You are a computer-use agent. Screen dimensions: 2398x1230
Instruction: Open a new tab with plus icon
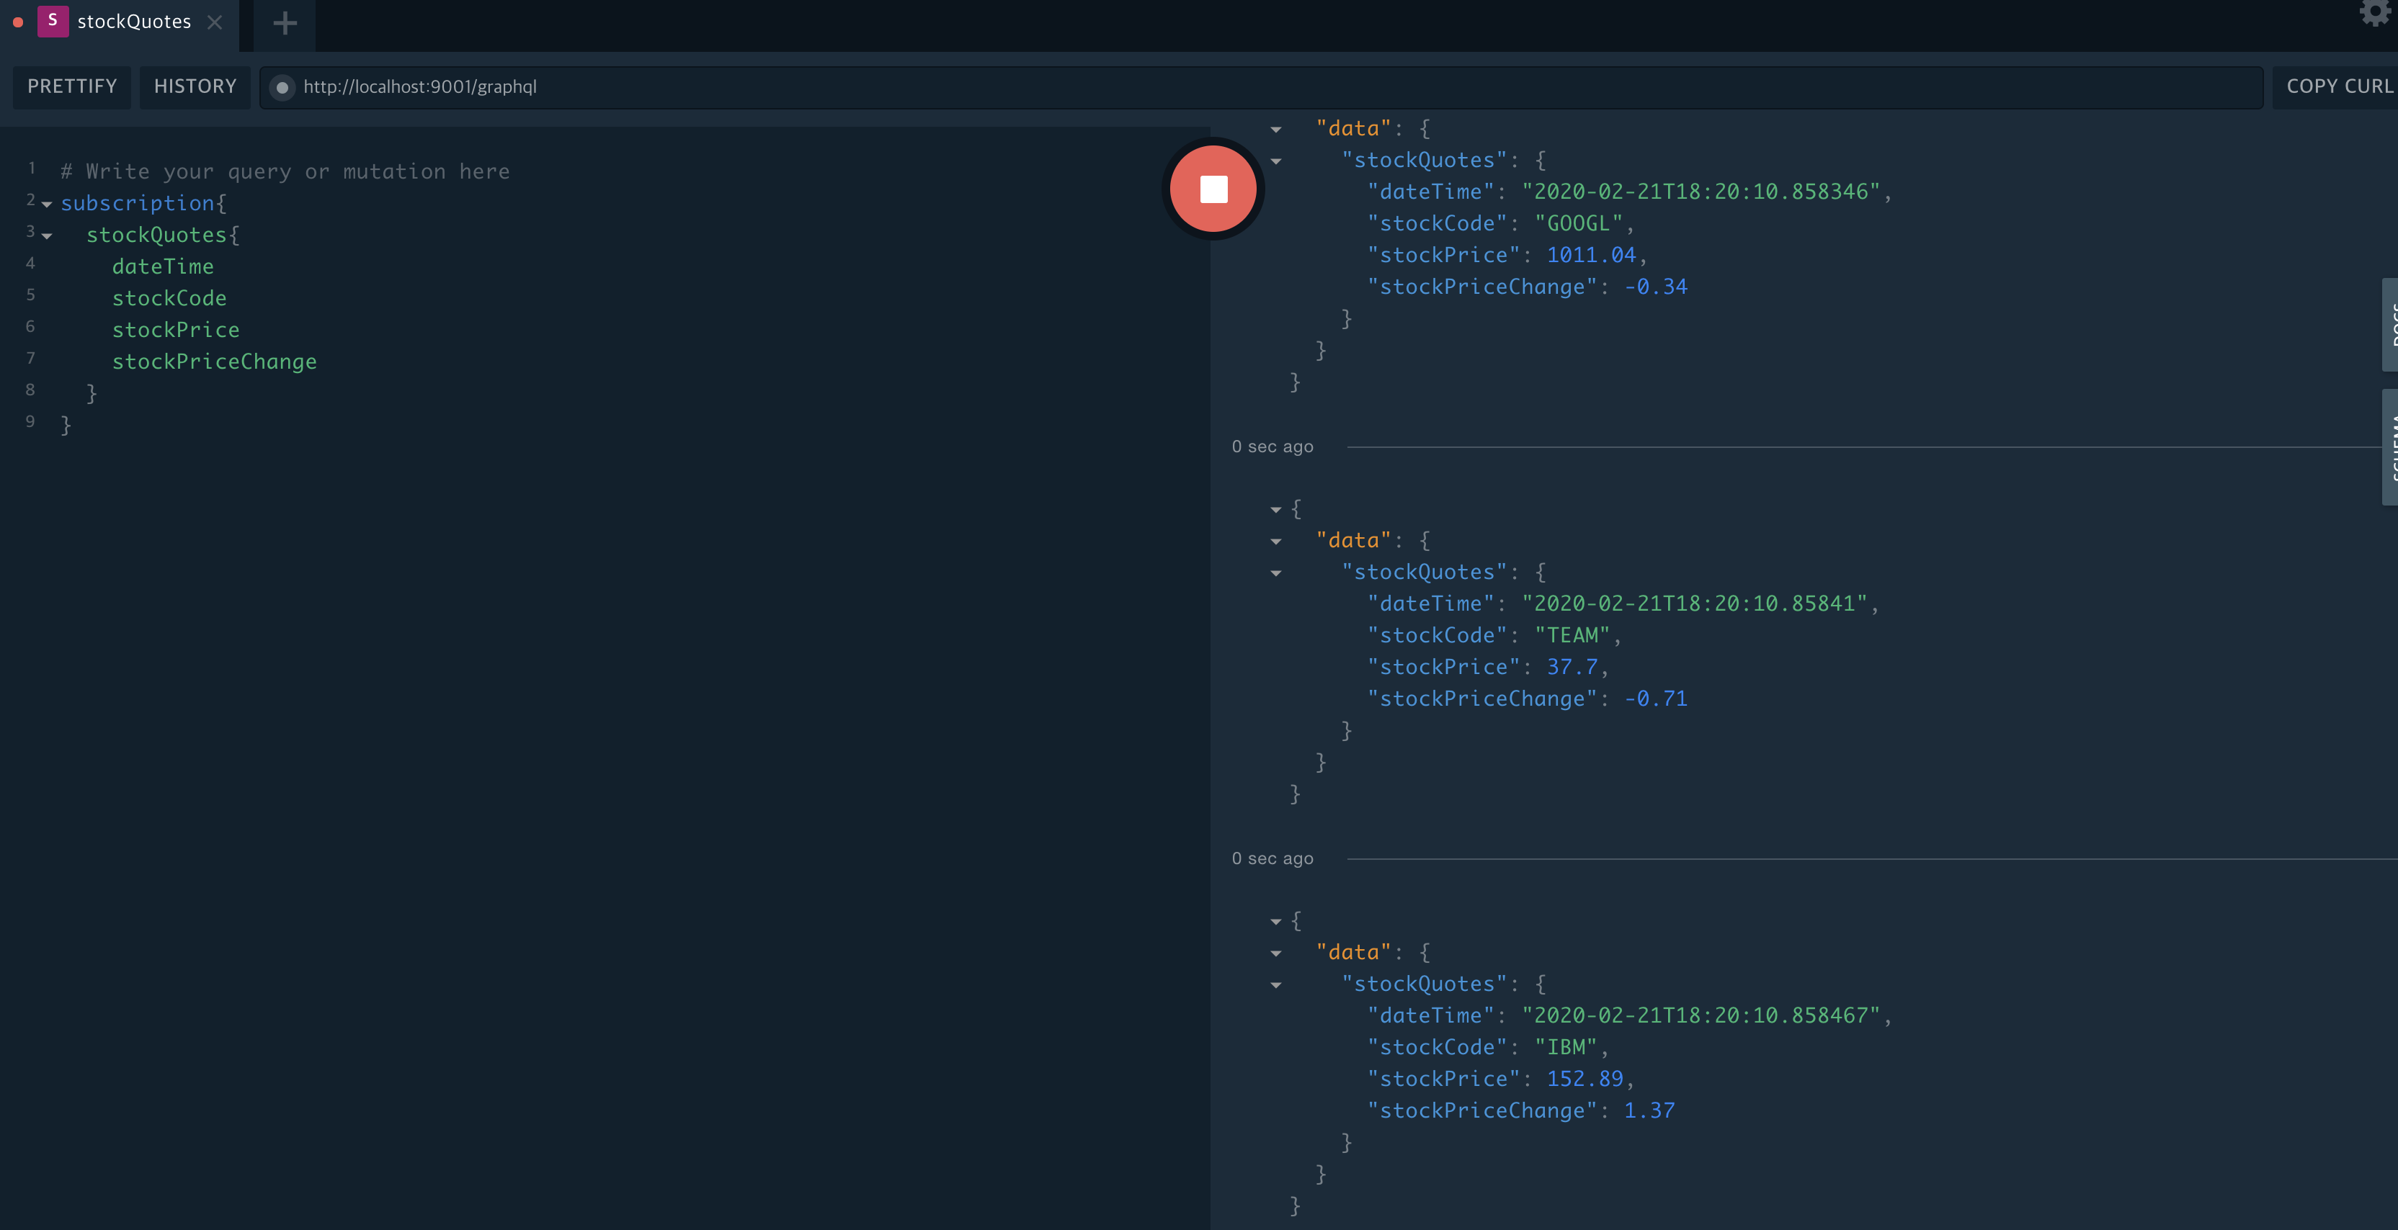coord(285,23)
